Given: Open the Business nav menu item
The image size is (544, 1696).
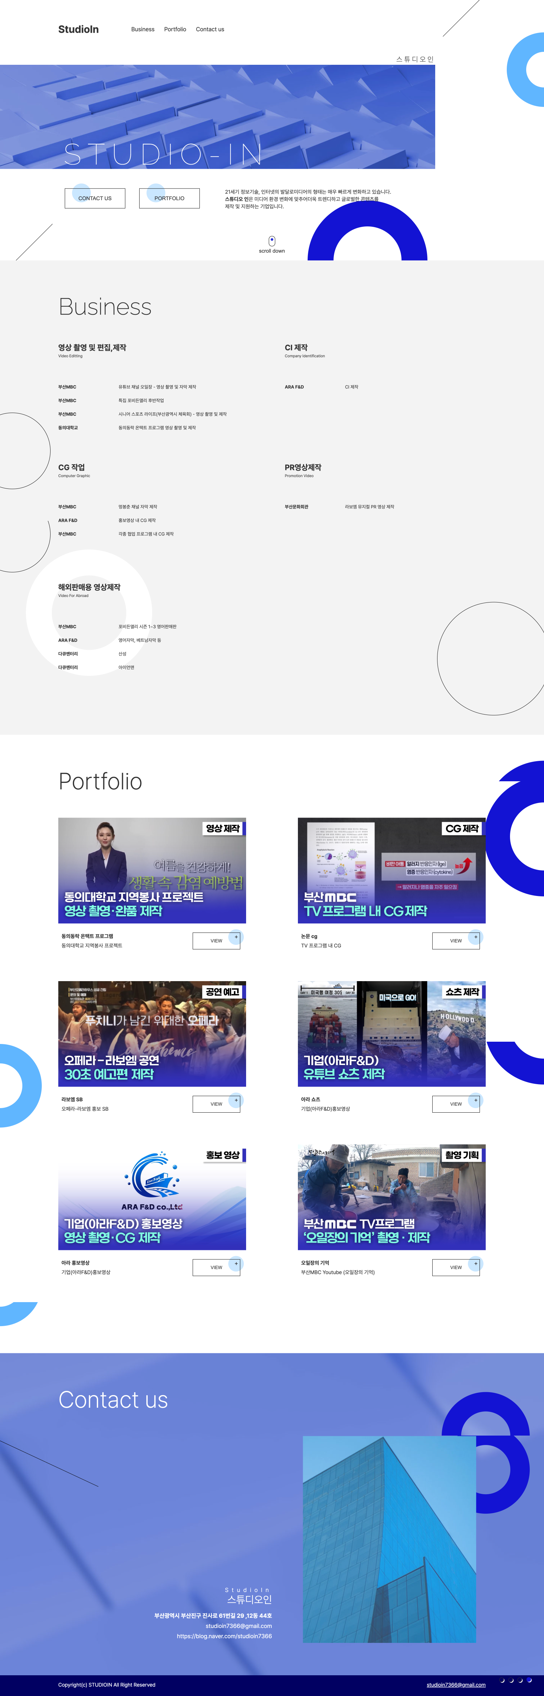Looking at the screenshot, I should click(143, 29).
